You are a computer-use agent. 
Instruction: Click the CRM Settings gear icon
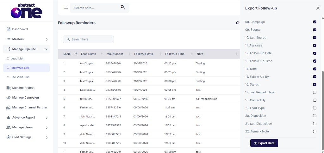(9, 137)
